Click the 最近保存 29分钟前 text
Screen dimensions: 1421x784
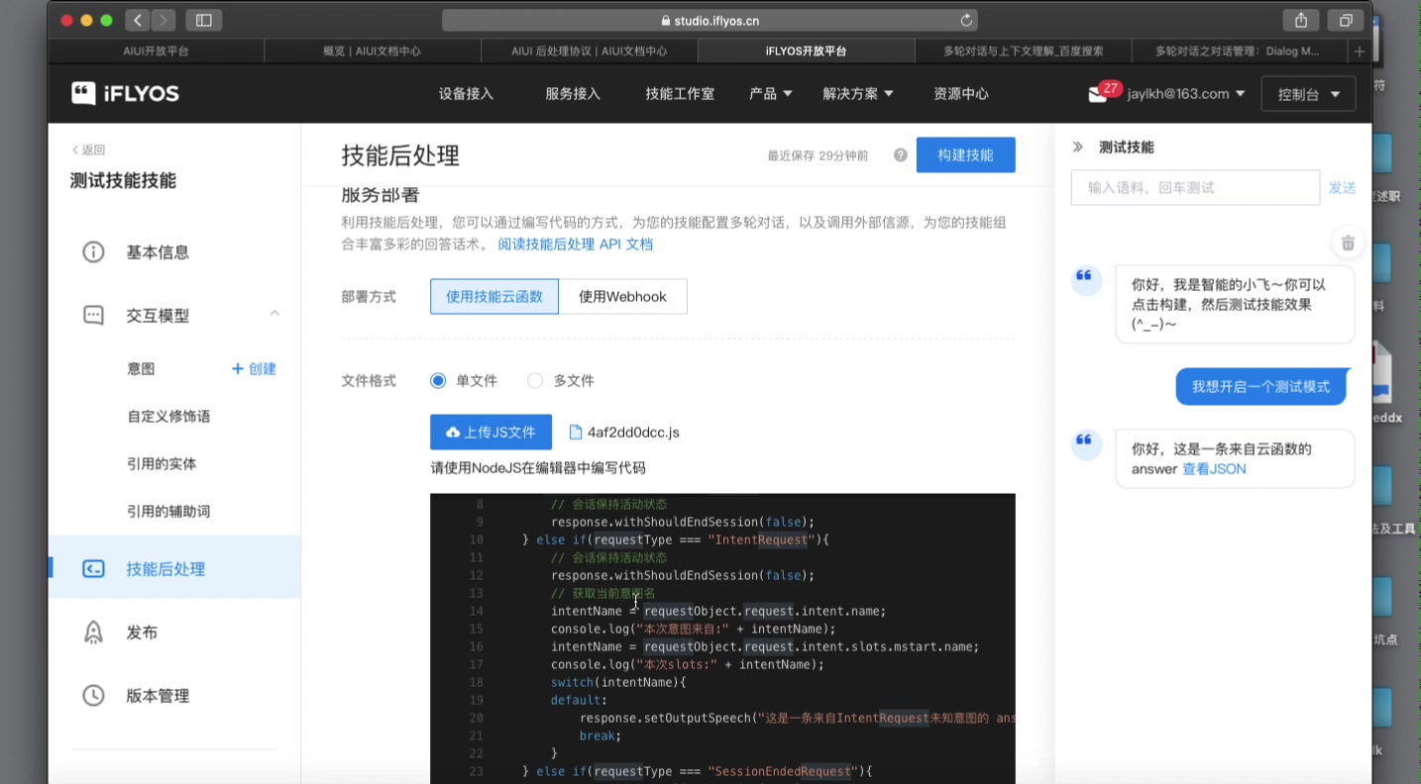(818, 156)
